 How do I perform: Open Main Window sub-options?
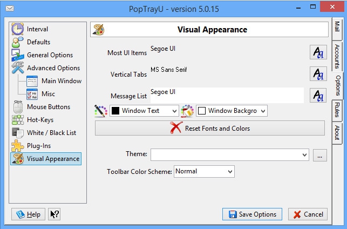click(x=62, y=81)
